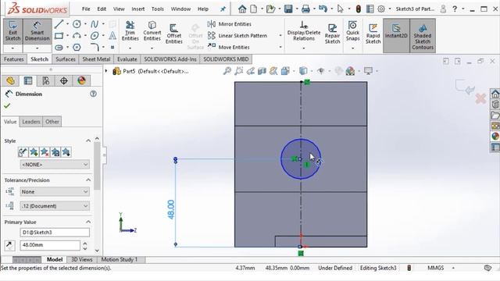500x281 pixels.
Task: Select the Straight Slot tool
Action: tap(59, 48)
